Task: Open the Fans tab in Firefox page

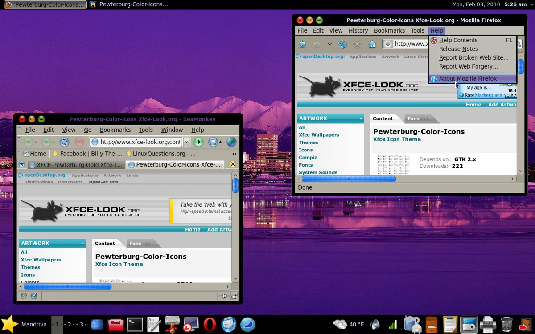Action: pyautogui.click(x=417, y=119)
